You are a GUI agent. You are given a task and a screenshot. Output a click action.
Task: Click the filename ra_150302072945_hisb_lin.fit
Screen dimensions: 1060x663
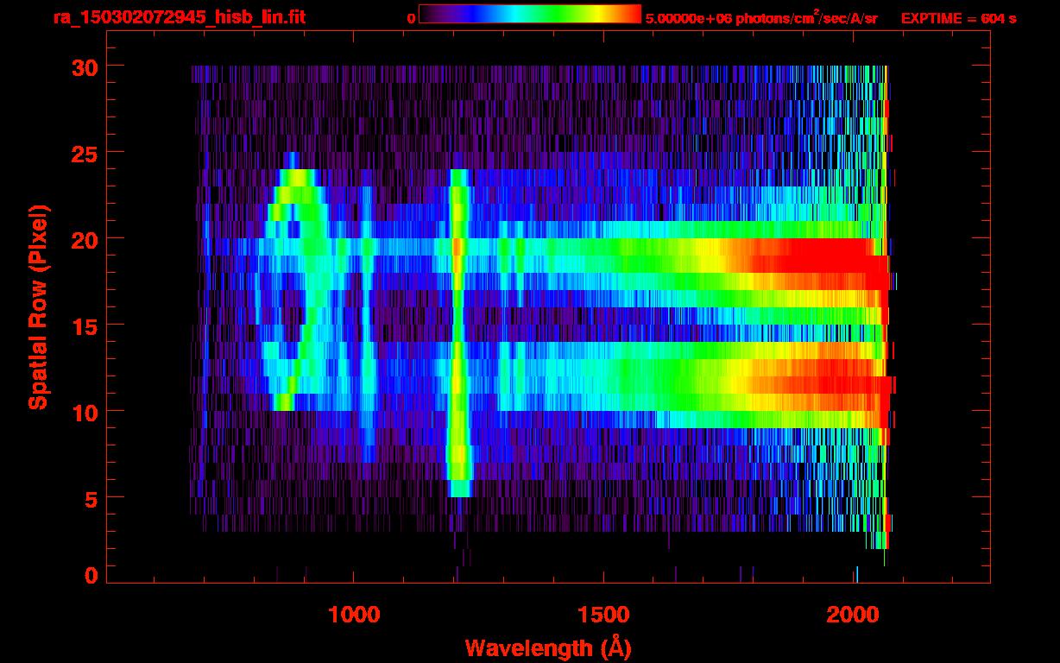click(x=180, y=18)
